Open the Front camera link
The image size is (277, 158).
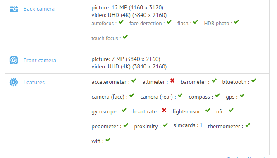(x=40, y=60)
